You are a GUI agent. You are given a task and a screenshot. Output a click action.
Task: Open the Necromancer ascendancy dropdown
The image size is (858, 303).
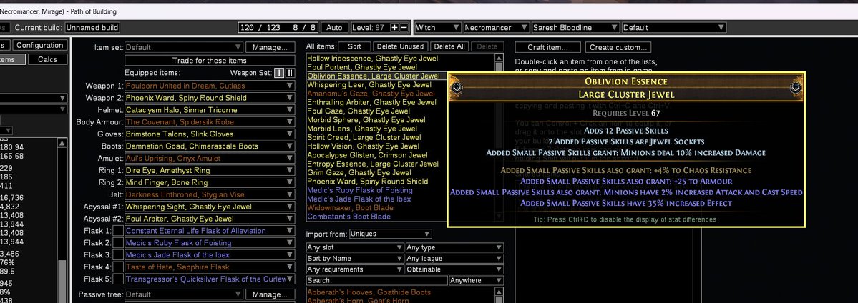click(x=497, y=27)
